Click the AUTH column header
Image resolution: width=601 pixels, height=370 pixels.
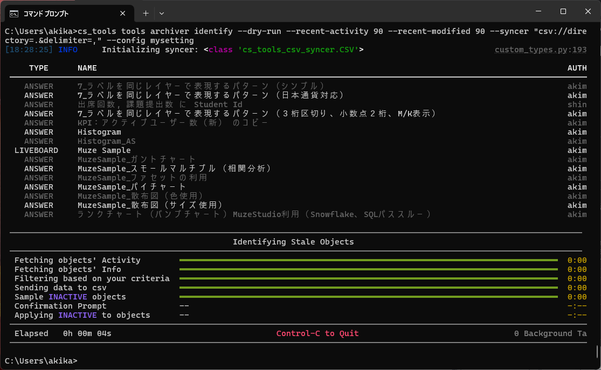coord(577,68)
